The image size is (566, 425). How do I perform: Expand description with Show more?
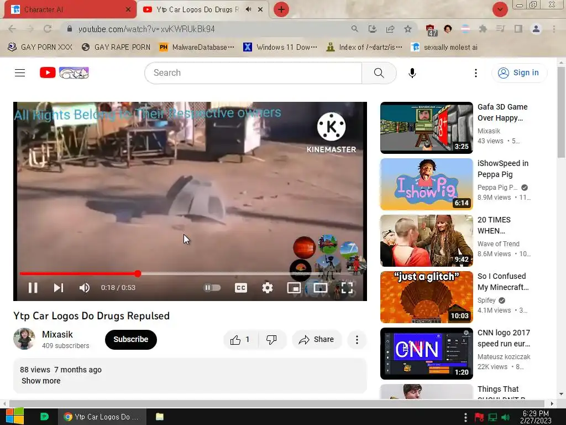point(41,381)
